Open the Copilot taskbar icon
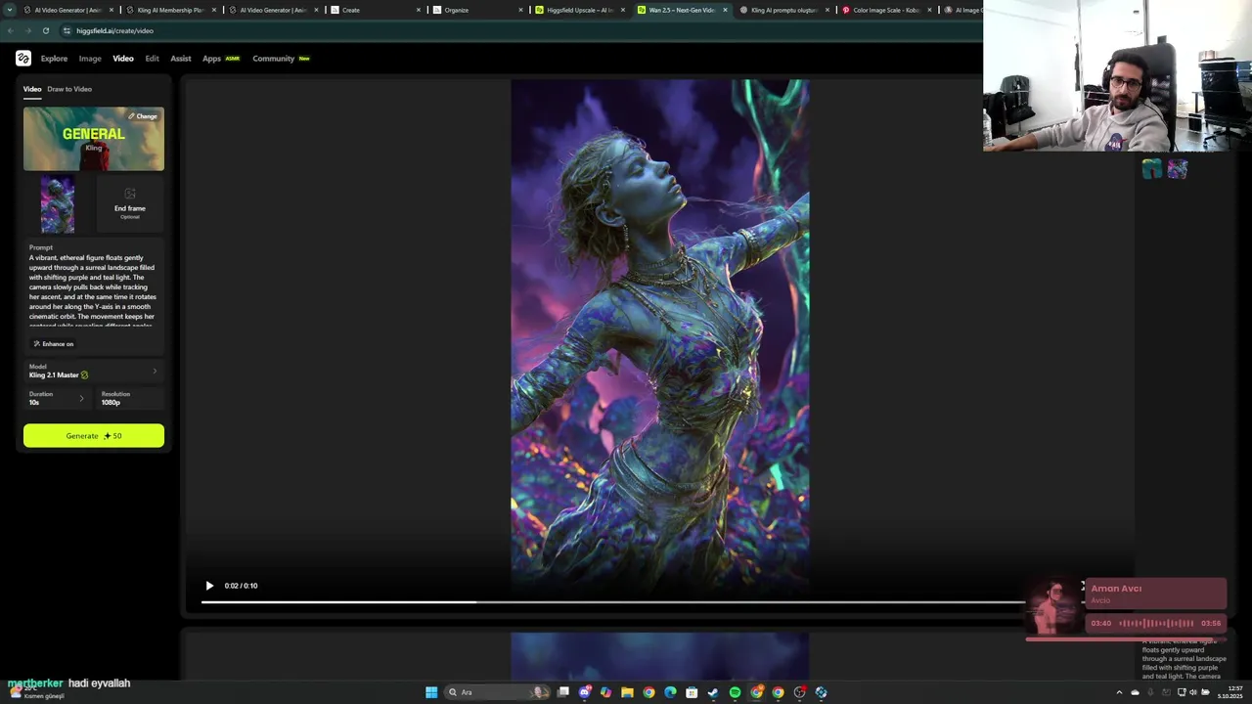Image resolution: width=1252 pixels, height=704 pixels. 606,692
